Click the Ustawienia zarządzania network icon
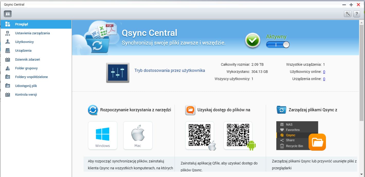365x177 pixels. (x=8, y=33)
